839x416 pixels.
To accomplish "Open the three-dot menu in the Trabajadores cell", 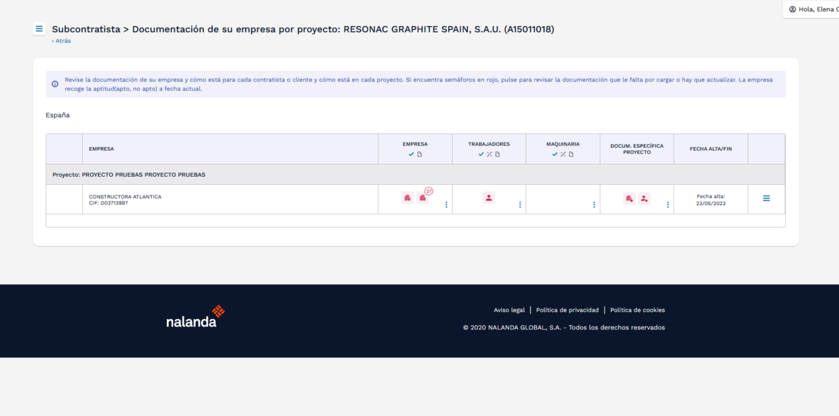I will (520, 205).
